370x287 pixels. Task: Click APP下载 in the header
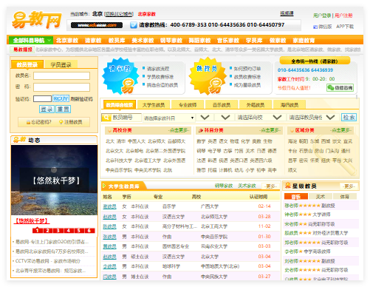click(345, 27)
